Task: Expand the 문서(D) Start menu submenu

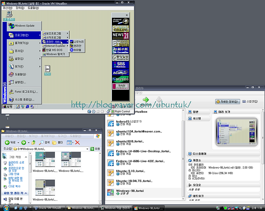Action: click(x=25, y=51)
